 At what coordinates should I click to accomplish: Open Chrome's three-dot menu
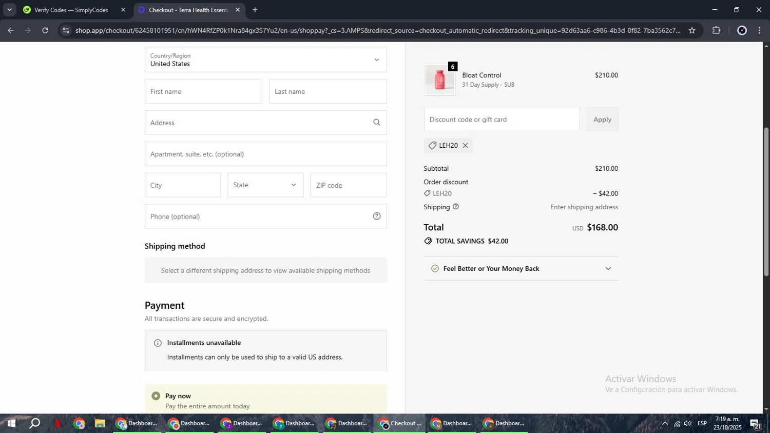click(x=760, y=30)
